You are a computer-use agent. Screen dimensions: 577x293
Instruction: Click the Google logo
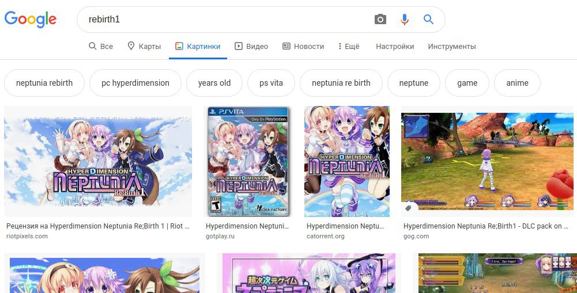(31, 19)
